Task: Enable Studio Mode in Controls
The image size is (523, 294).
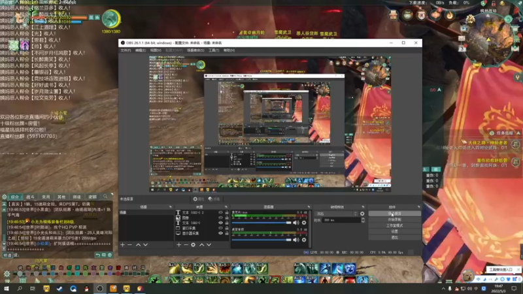Action: [394, 225]
